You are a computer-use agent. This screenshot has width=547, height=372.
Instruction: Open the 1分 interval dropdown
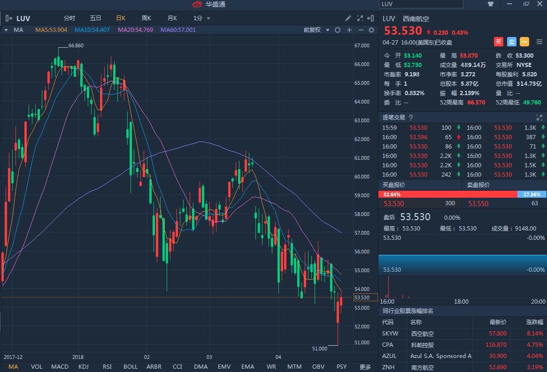point(202,18)
